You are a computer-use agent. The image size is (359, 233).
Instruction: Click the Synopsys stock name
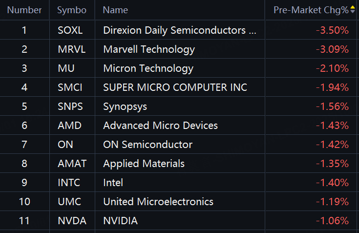[x=125, y=106]
